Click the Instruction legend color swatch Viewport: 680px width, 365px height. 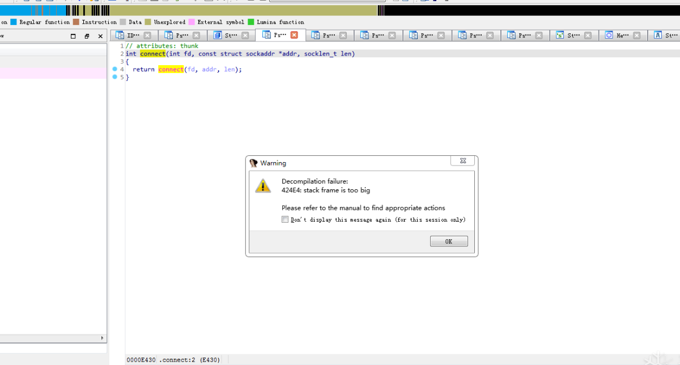pyautogui.click(x=76, y=22)
